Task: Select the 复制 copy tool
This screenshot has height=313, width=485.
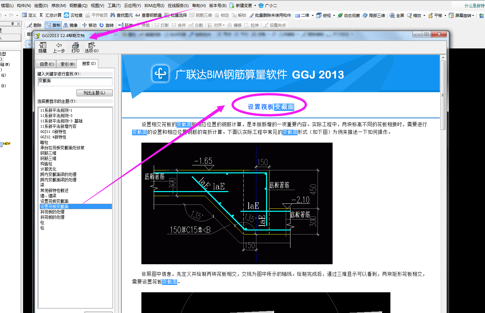Action: [53, 25]
